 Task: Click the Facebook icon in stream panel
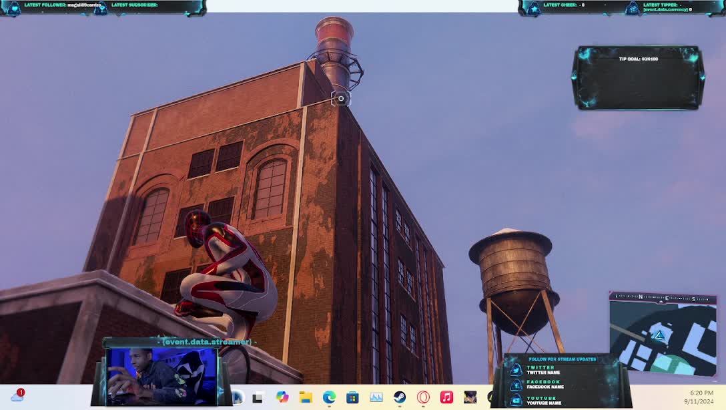click(x=516, y=385)
